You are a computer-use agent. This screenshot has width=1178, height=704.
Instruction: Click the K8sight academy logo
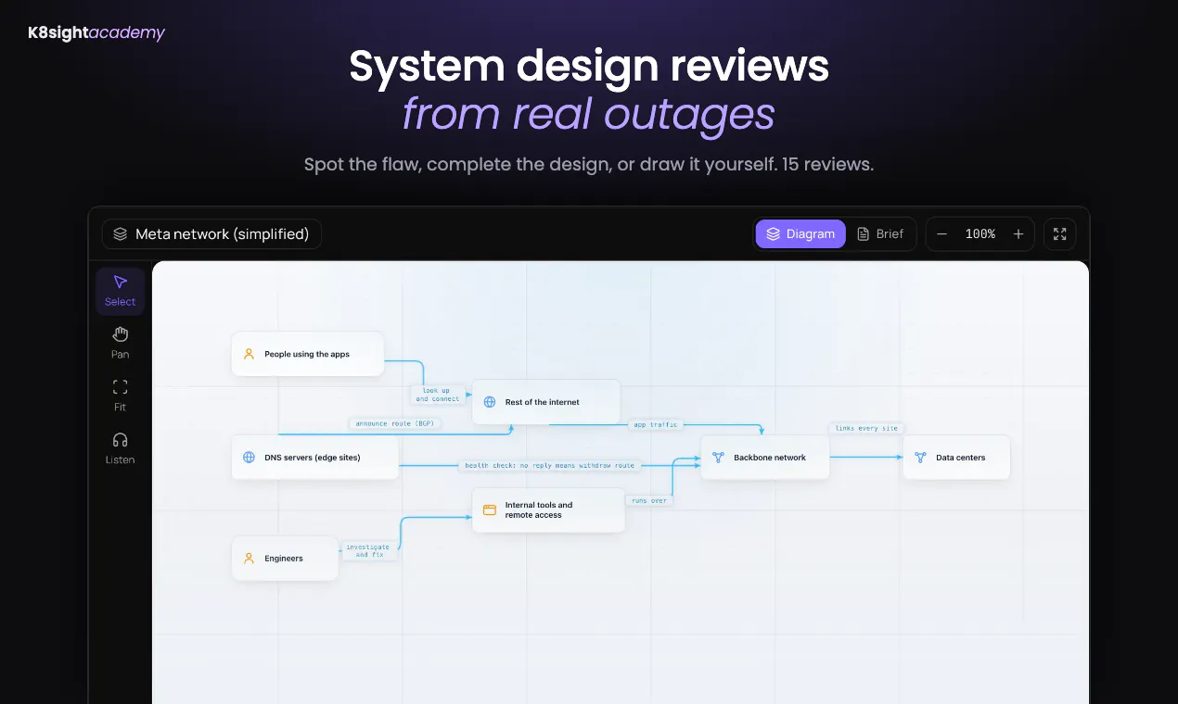(96, 33)
